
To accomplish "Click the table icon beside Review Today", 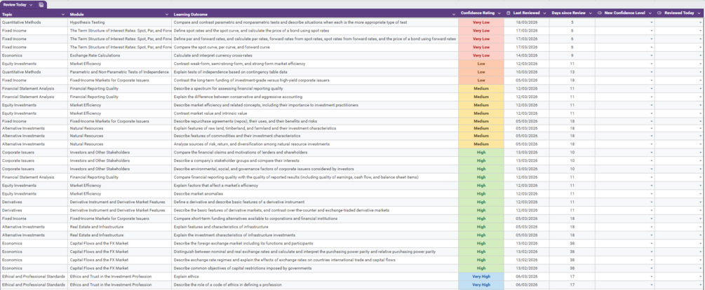I will [x=41, y=5].
